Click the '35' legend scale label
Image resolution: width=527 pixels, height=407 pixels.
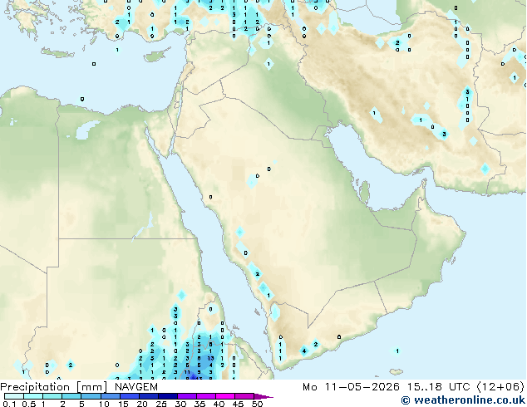[x=199, y=404]
